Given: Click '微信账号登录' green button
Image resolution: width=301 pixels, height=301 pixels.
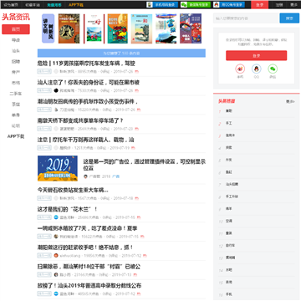Looking at the screenshot, I should point(196,4).
